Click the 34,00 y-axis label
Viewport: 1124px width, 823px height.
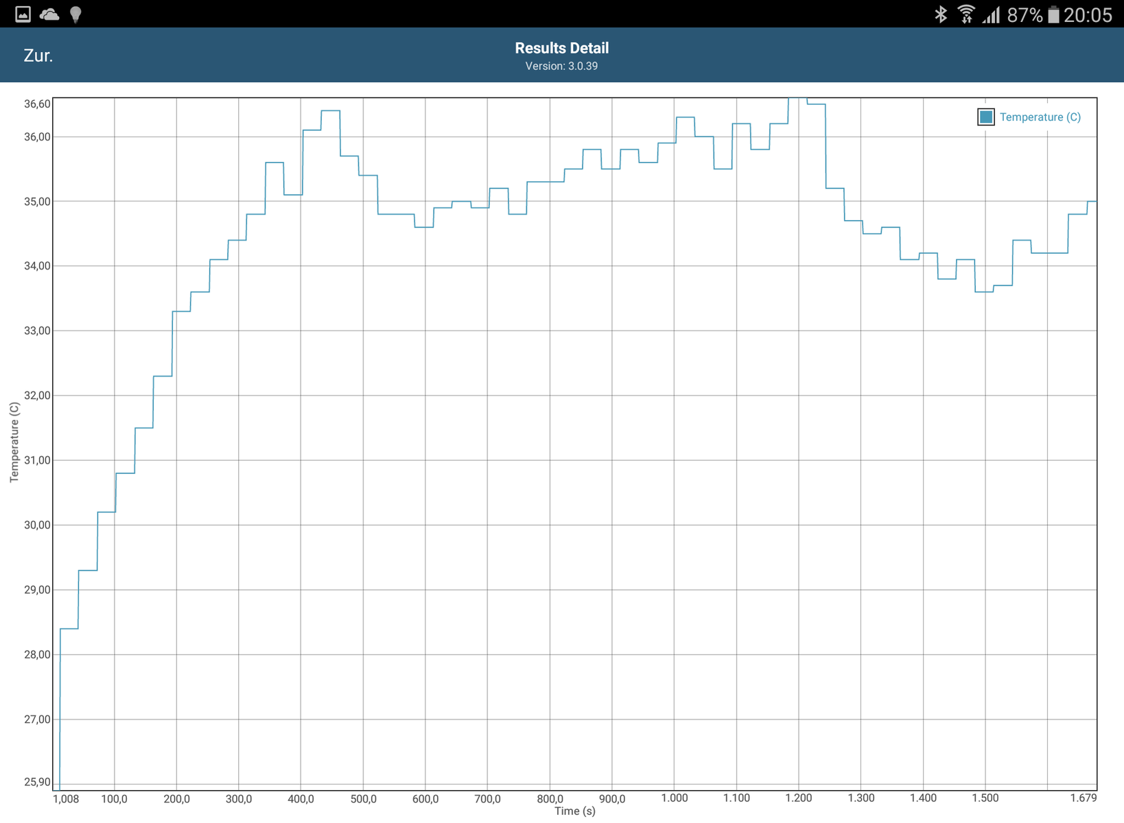(37, 266)
